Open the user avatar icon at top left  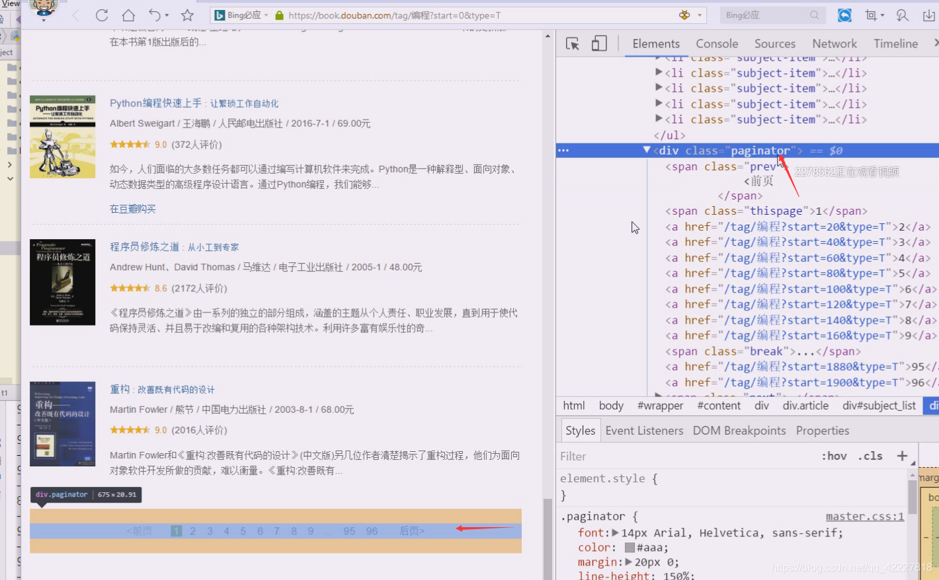pyautogui.click(x=44, y=8)
